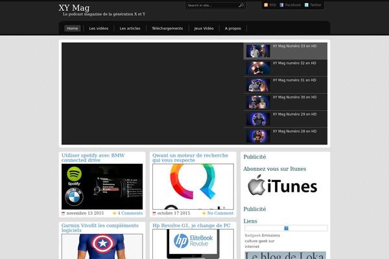The height and width of the screenshot is (259, 389).
Task: Click the iTunes Apple logo image
Action: (x=283, y=185)
